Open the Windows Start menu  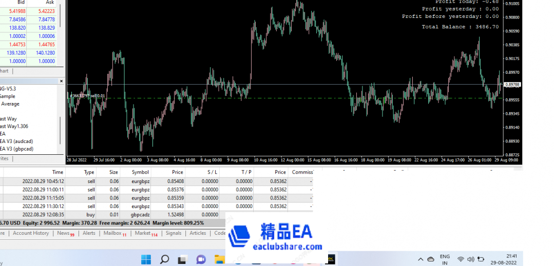146,259
